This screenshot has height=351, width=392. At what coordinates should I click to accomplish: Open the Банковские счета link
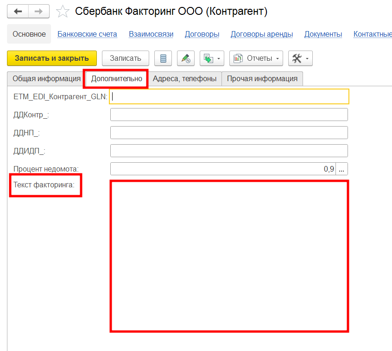tap(87, 34)
